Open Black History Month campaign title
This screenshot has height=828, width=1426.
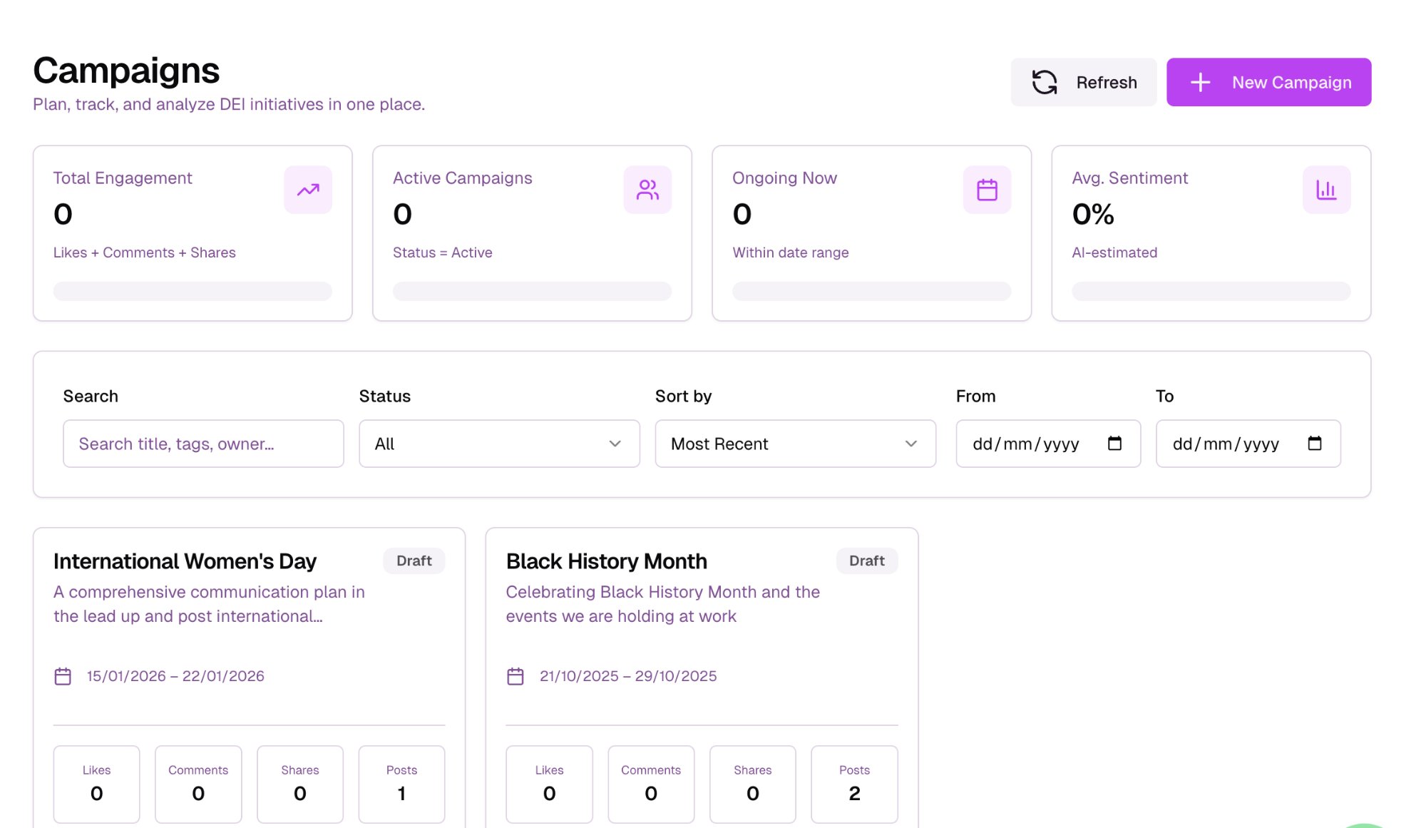(606, 561)
